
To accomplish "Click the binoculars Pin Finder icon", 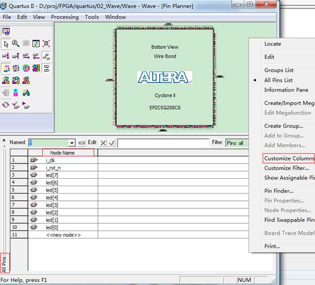I will tap(26, 93).
